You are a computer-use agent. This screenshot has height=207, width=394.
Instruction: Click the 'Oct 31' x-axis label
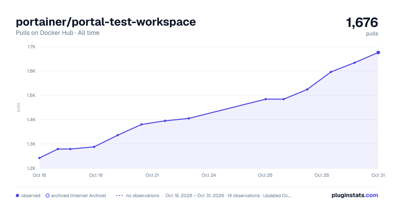click(x=378, y=175)
